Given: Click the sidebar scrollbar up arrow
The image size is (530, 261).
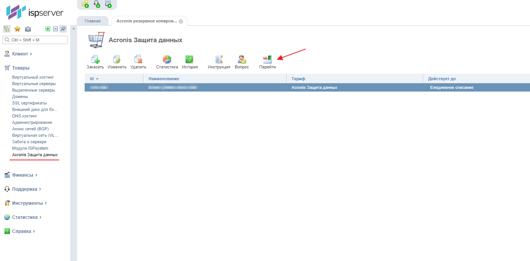Looking at the screenshot, I should tap(74, 29).
